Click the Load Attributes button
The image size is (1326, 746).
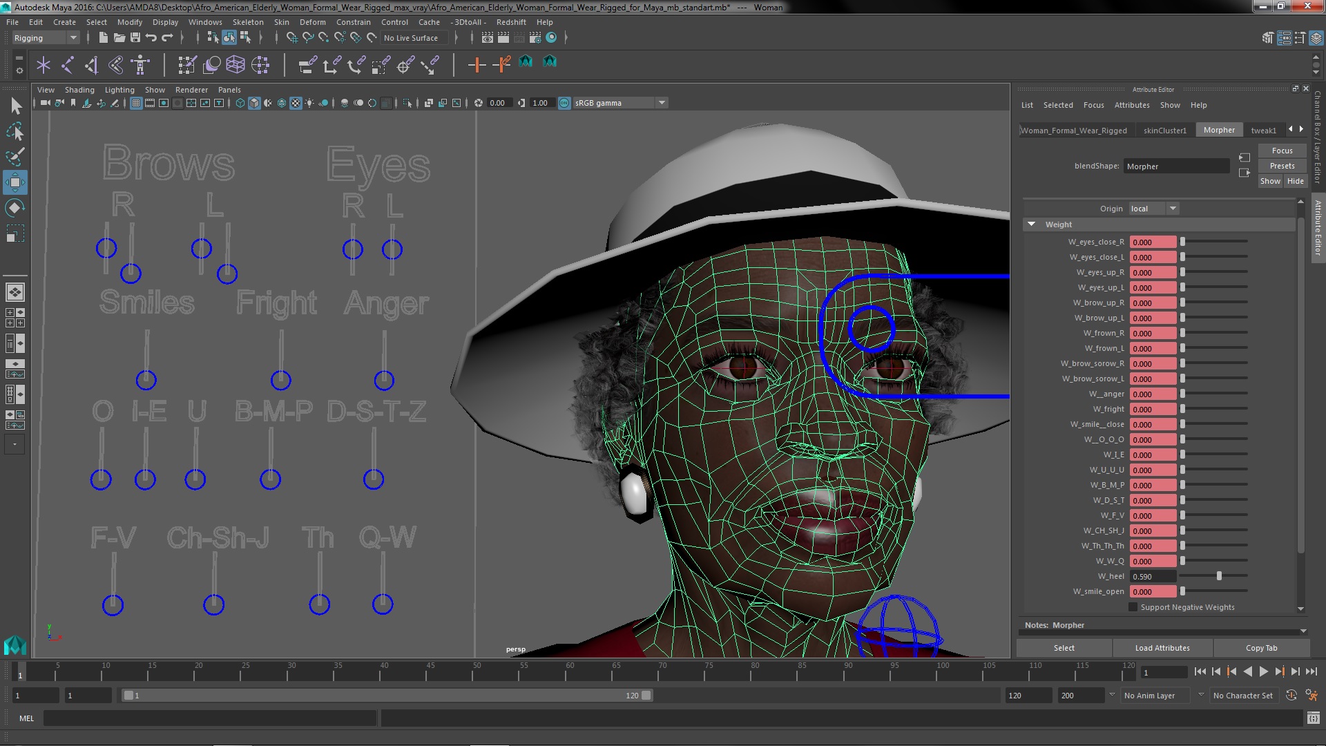point(1162,648)
